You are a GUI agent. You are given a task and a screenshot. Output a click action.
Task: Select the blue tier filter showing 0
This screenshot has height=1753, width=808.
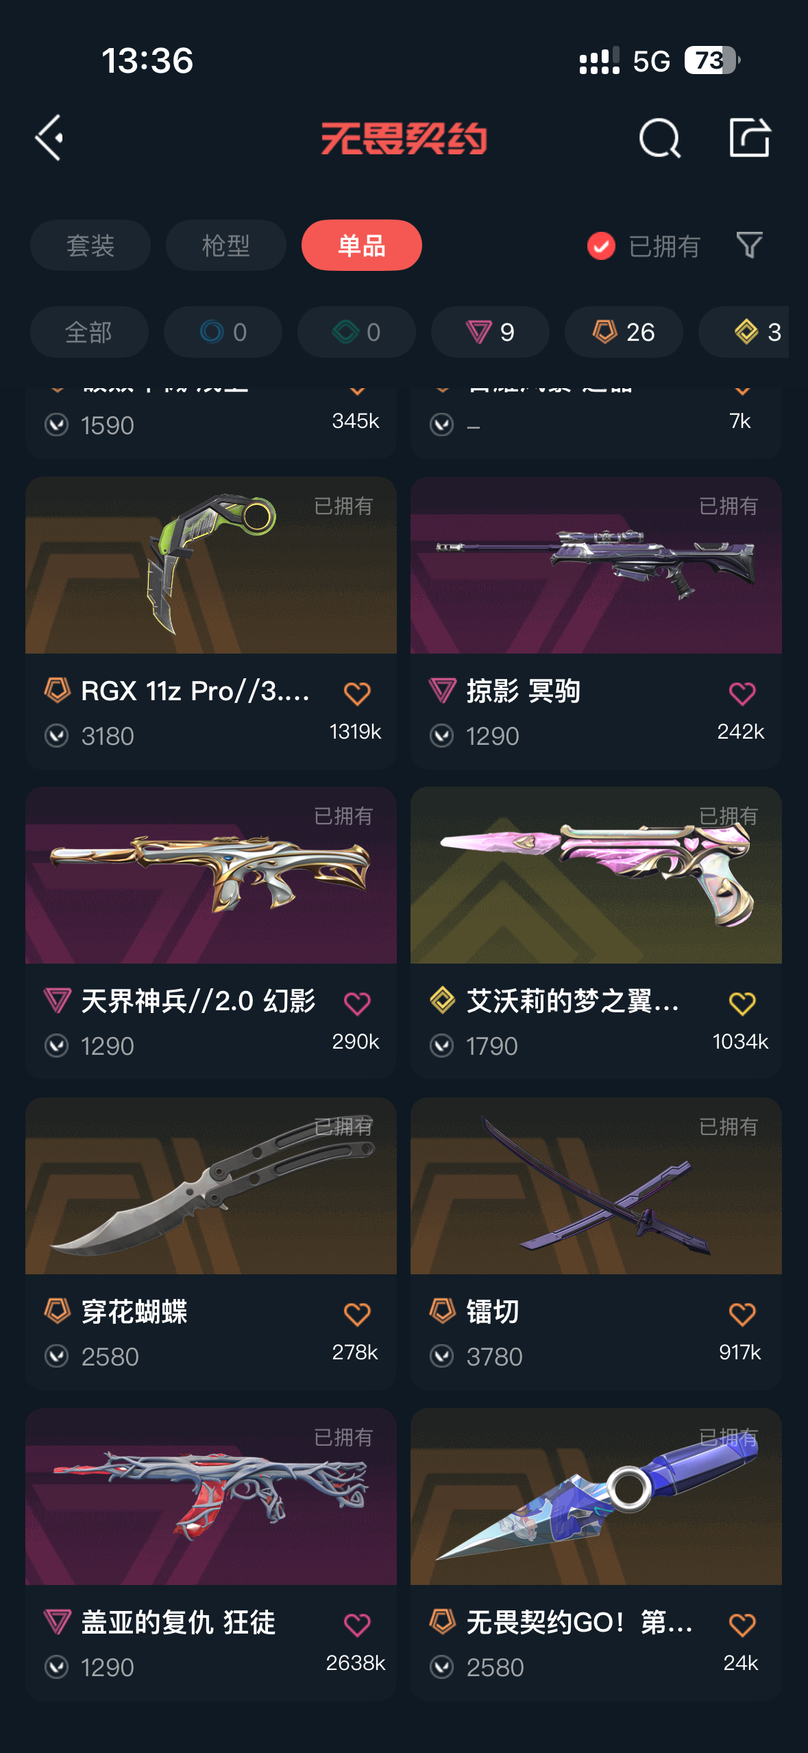click(223, 332)
